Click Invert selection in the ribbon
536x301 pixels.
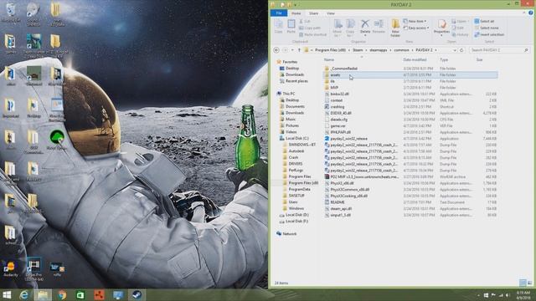click(489, 34)
